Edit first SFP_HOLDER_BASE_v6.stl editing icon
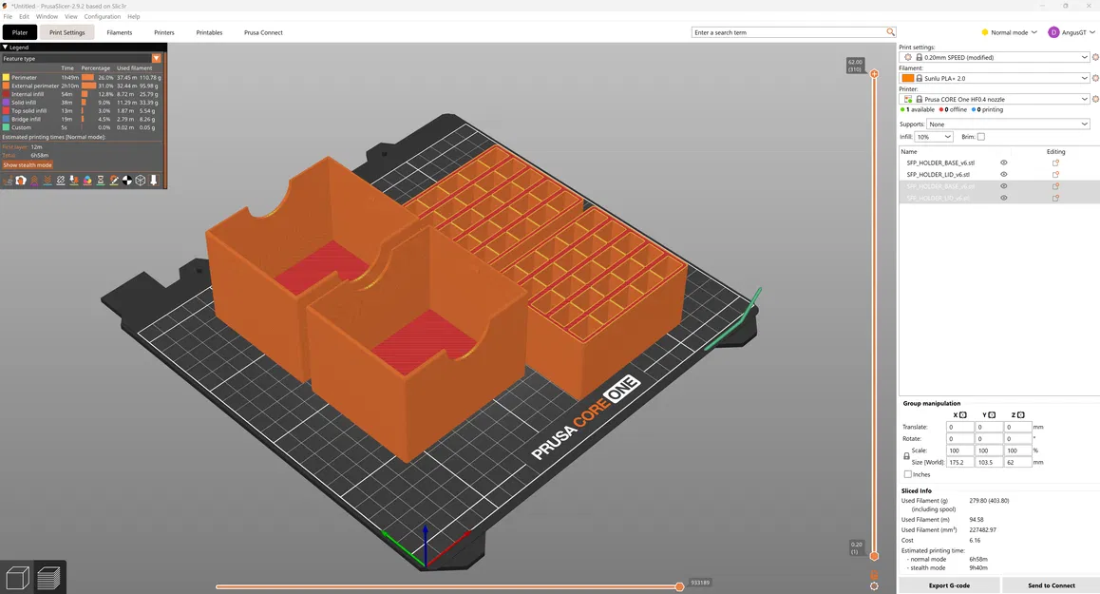Image resolution: width=1100 pixels, height=594 pixels. point(1055,163)
